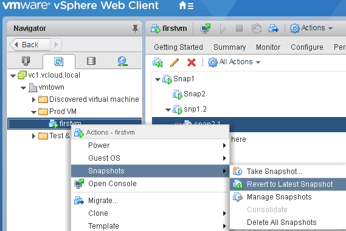Image resolution: width=346 pixels, height=231 pixels.
Task: Collapse the Snap1 snapshot node
Action: tap(157, 79)
